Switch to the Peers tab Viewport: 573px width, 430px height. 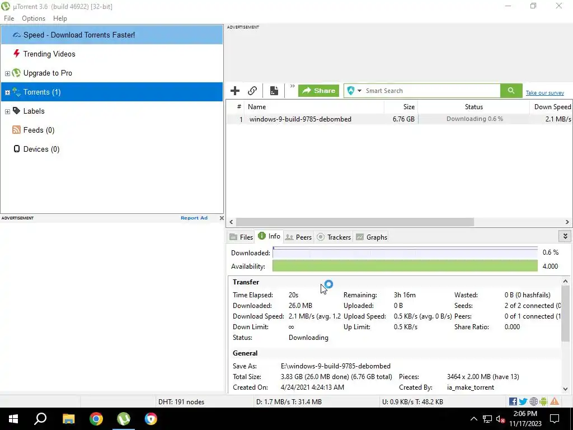pyautogui.click(x=299, y=237)
